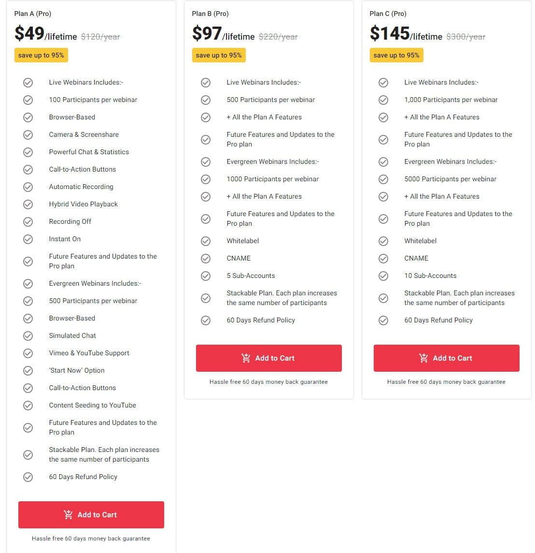Click Plan C's yellow save up to 95% badge
Viewport: 535px width, 553px height.
click(x=396, y=56)
